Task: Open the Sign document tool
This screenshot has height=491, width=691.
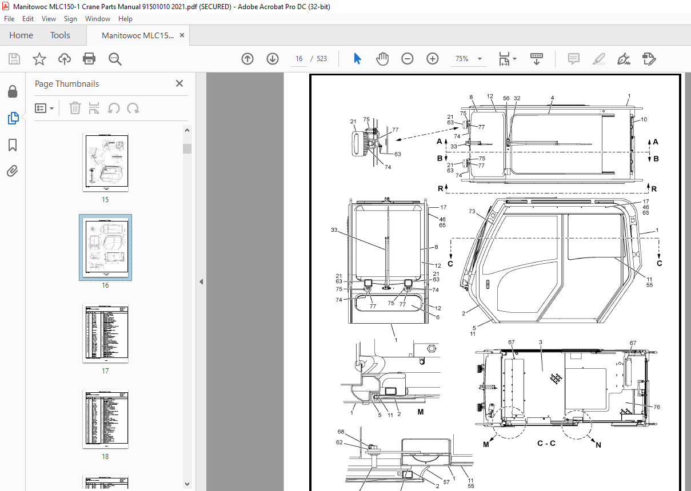Action: [x=624, y=59]
